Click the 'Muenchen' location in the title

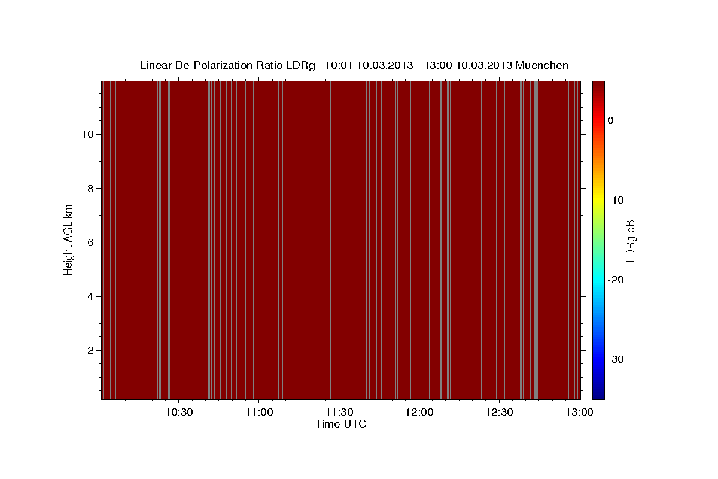[542, 65]
